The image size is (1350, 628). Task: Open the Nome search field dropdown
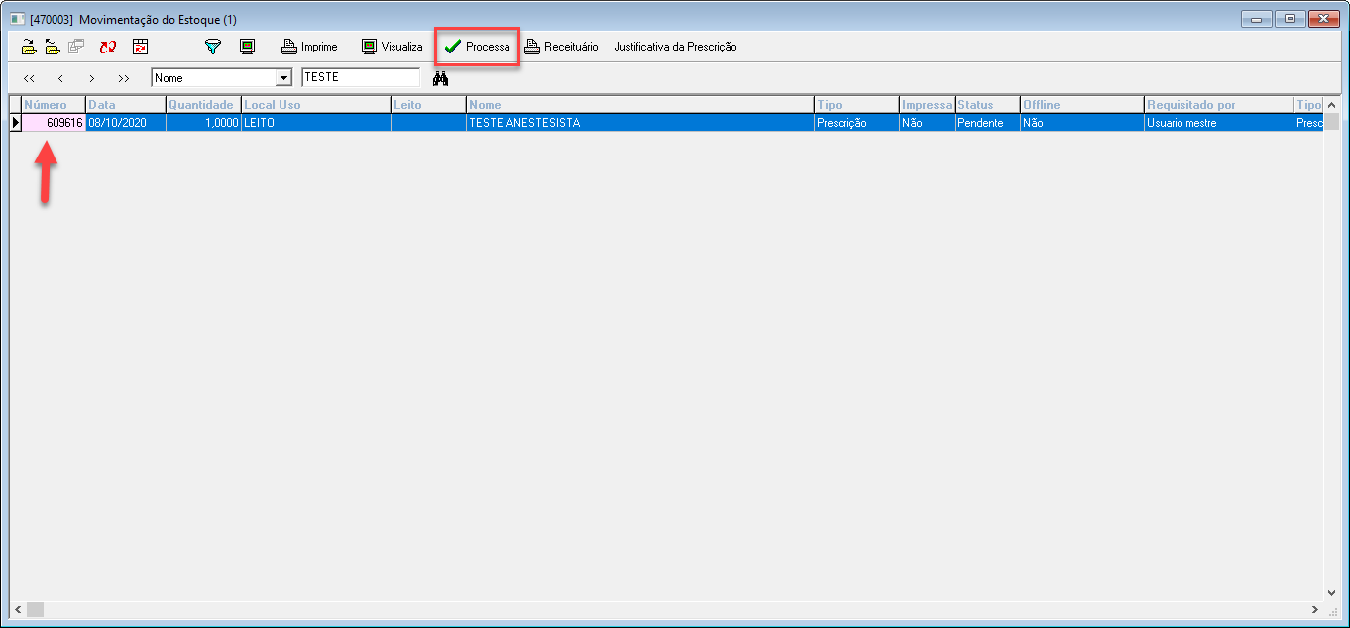[283, 78]
